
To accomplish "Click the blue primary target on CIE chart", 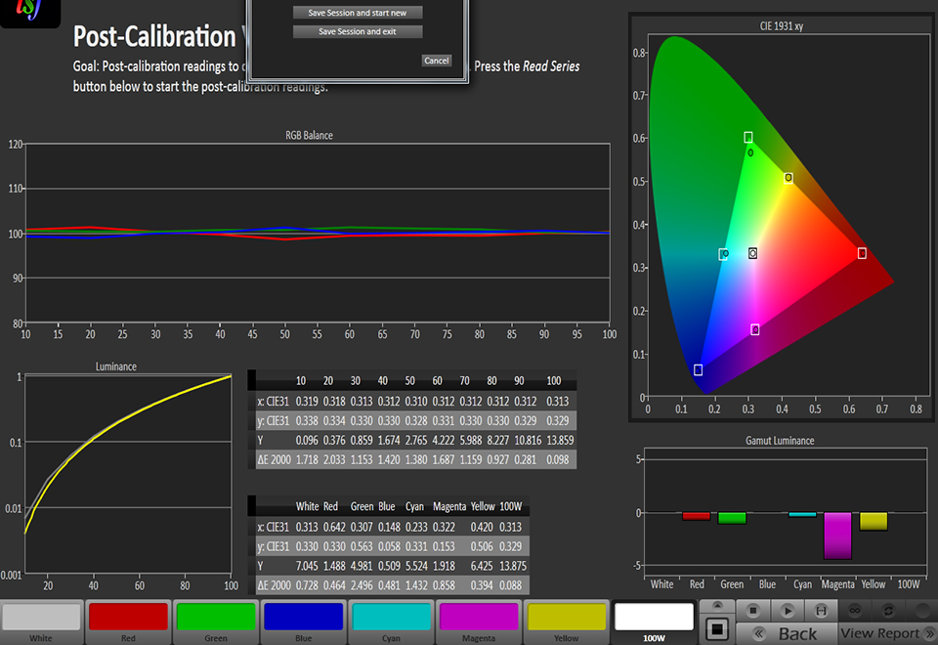I will 698,369.
